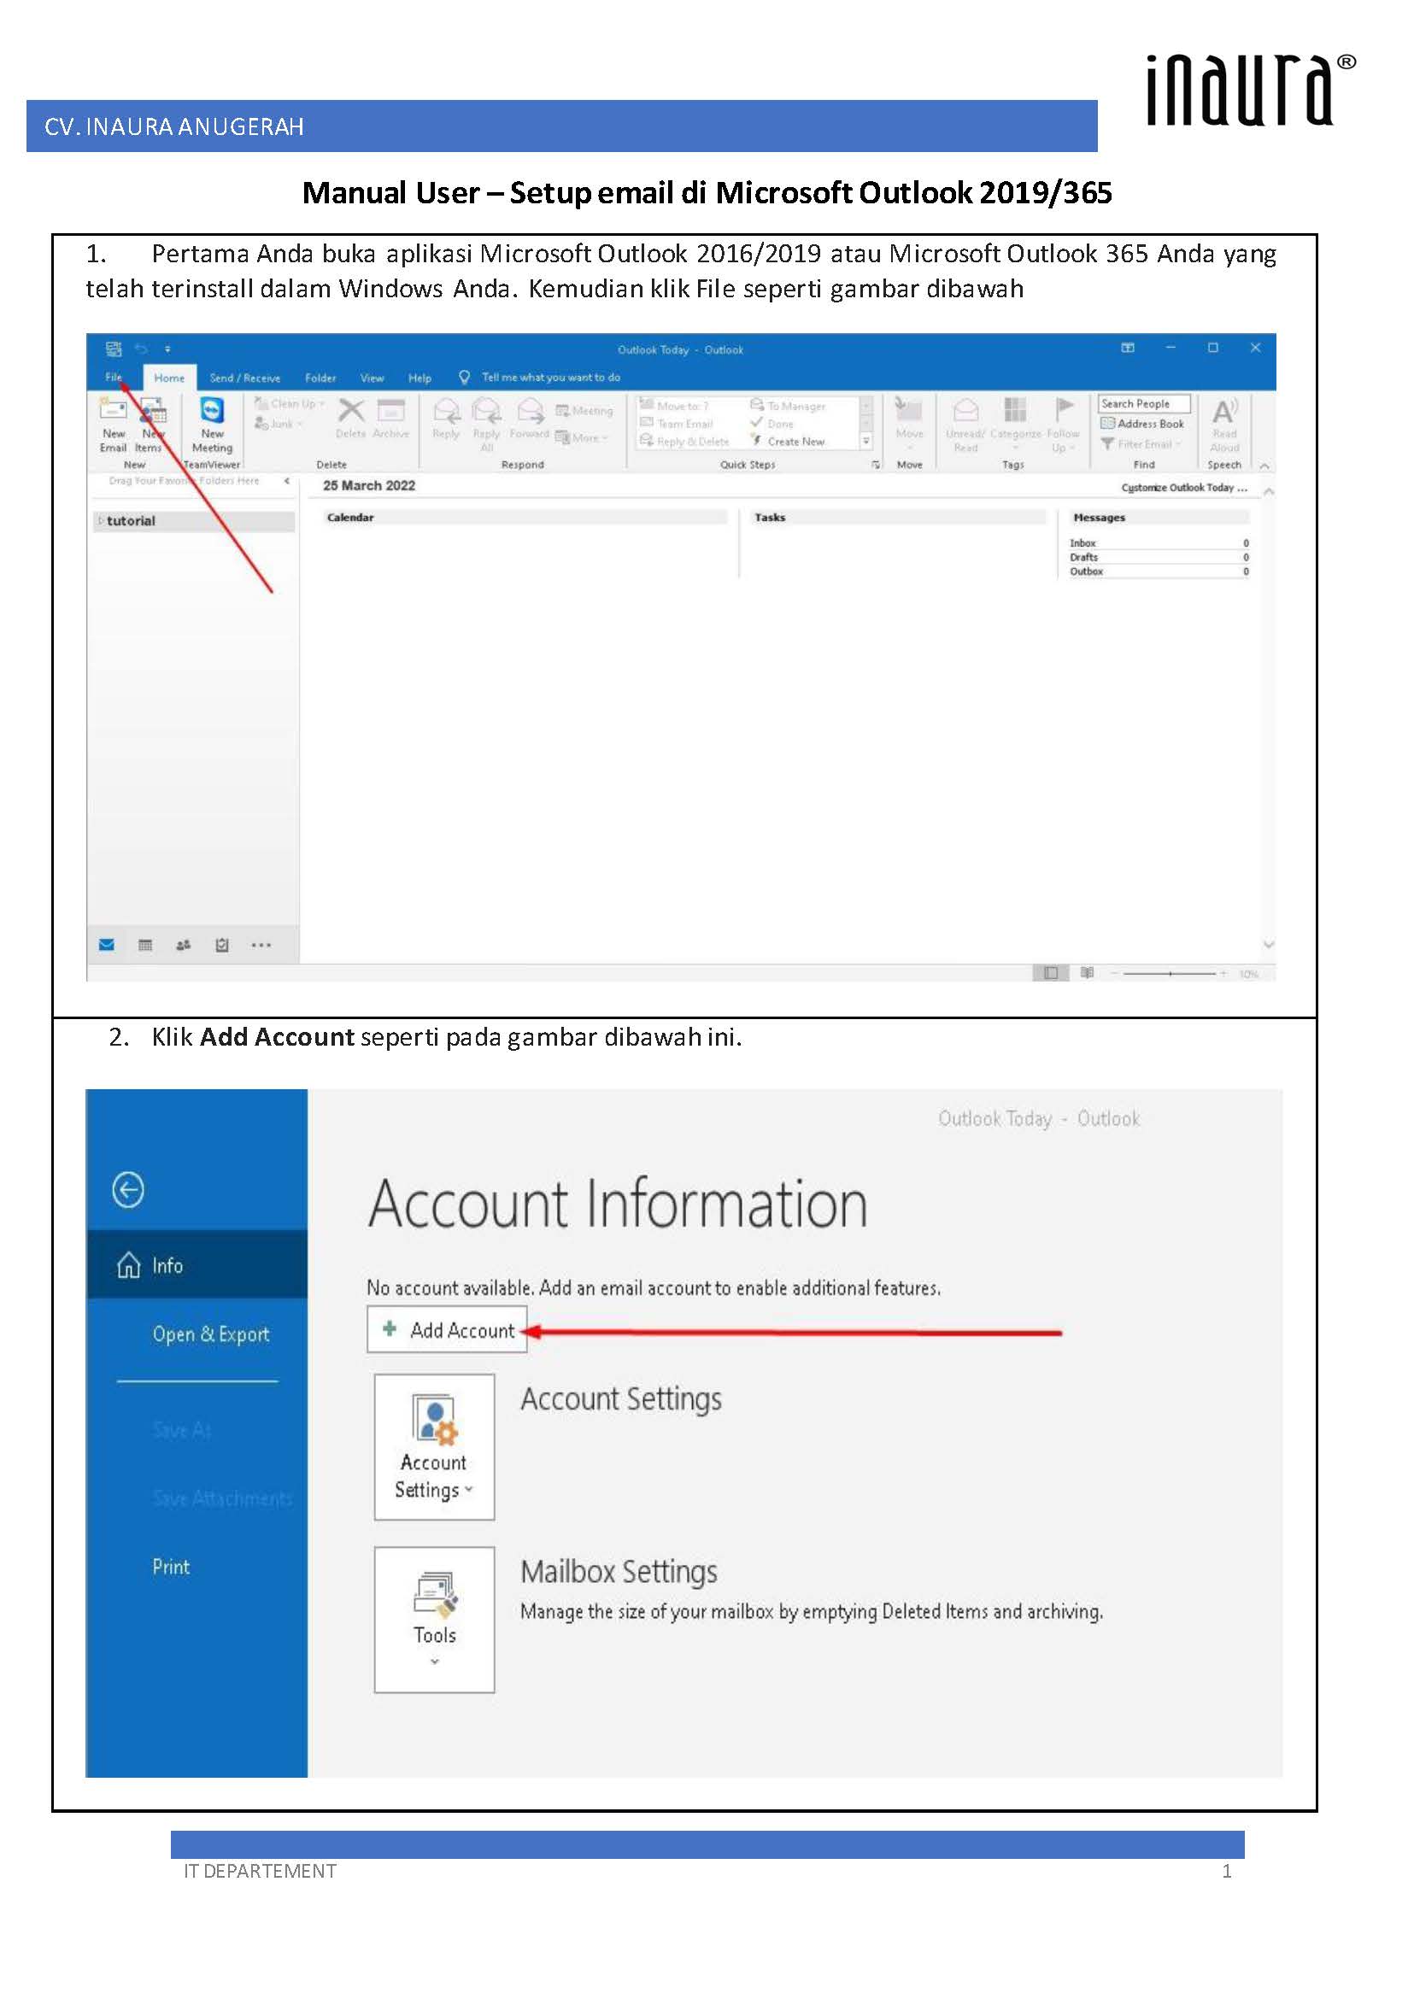Open the More respond dropdown
Image resolution: width=1414 pixels, height=1999 pixels.
(x=582, y=437)
